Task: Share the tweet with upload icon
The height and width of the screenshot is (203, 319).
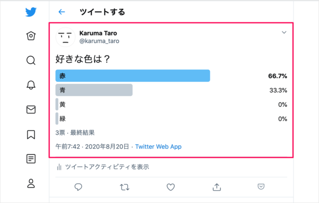Action: click(x=216, y=187)
